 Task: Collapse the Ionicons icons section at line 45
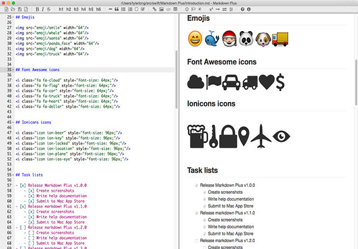(x=13, y=122)
